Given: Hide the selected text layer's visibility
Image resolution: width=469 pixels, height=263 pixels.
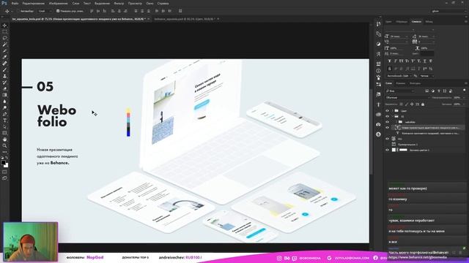Looking at the screenshot, I should pos(388,127).
